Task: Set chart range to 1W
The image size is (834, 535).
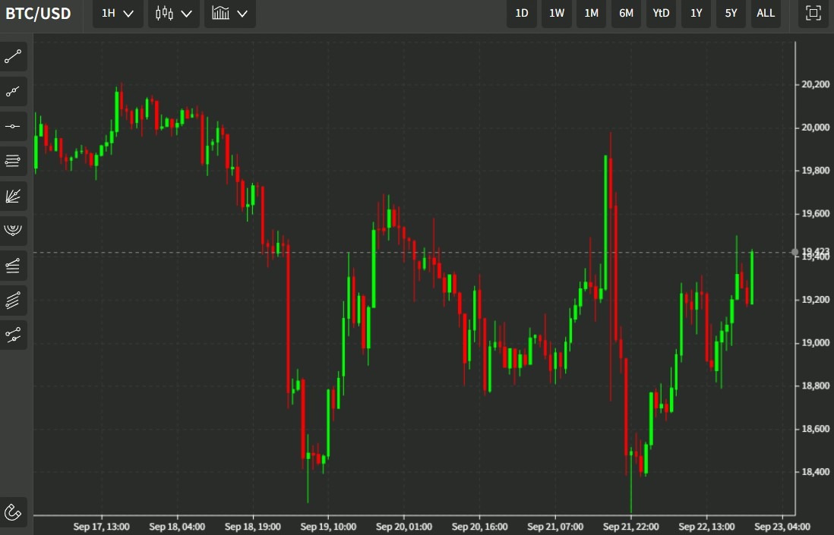Action: 557,14
